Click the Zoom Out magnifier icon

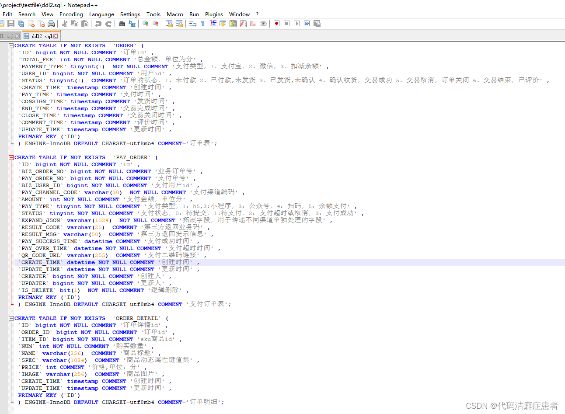(156, 24)
